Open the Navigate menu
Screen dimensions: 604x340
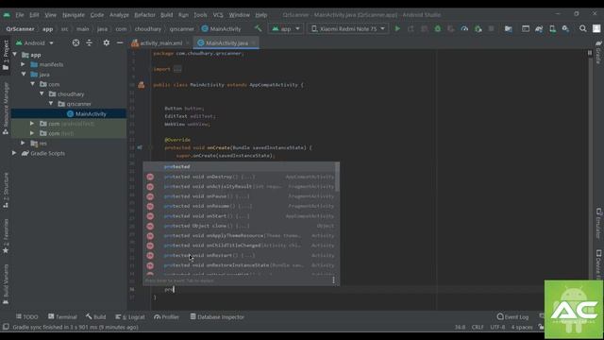tap(74, 15)
